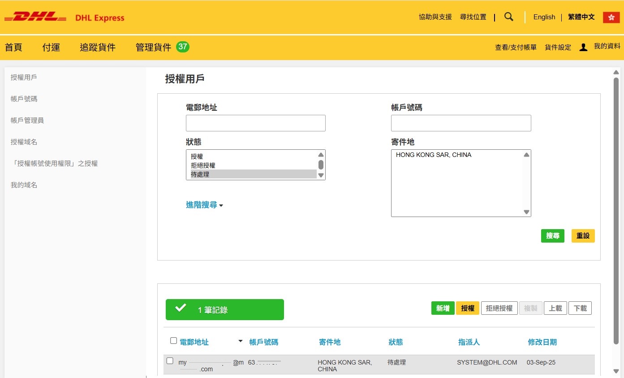Image resolution: width=624 pixels, height=378 pixels.
Task: Open 貨件設定 shipment settings
Action: tap(558, 47)
